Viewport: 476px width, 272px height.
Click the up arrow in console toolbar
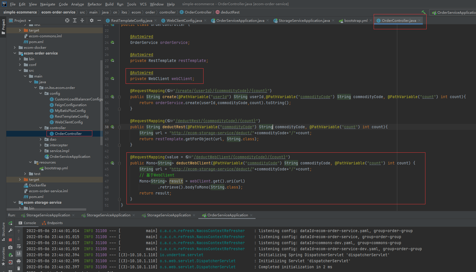point(19,231)
